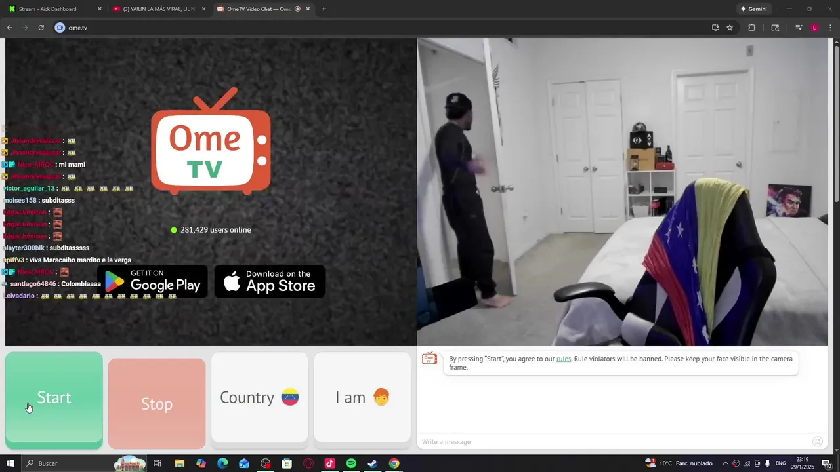840x472 pixels.
Task: Click the chat message 'mi mami'
Action: pos(72,165)
